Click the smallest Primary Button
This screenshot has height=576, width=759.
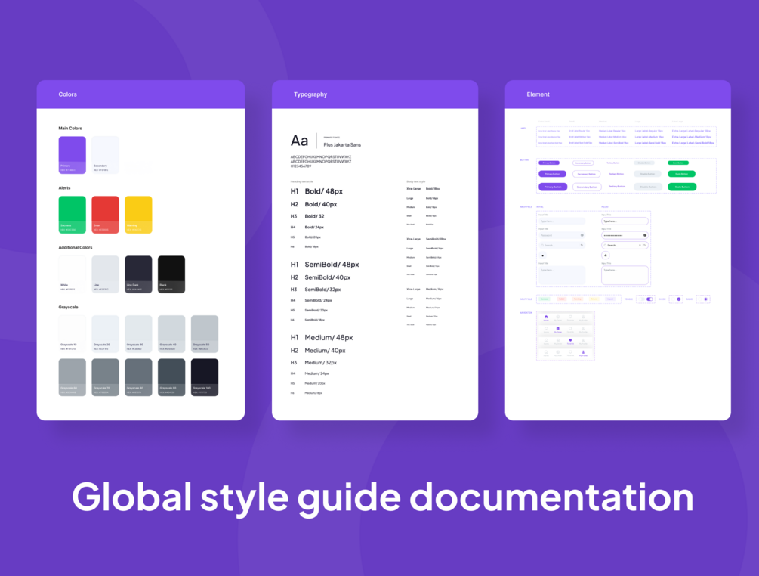(549, 163)
